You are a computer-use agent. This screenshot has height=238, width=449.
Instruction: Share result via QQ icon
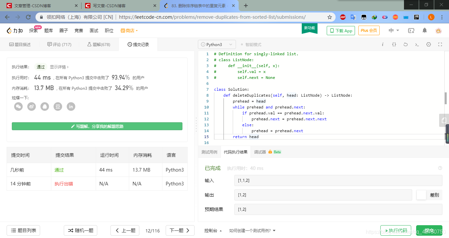[x=45, y=107]
